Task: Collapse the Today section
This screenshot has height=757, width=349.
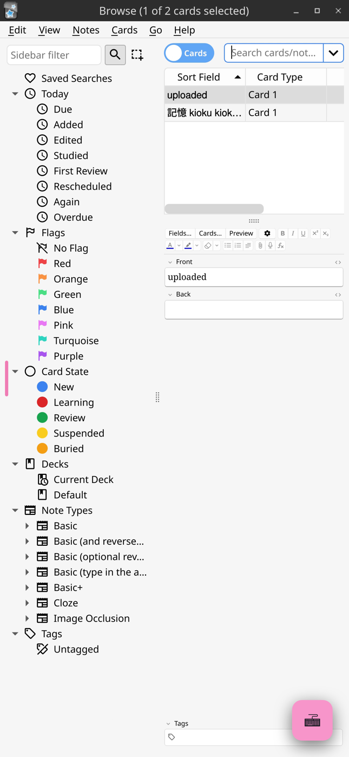Action: click(15, 94)
